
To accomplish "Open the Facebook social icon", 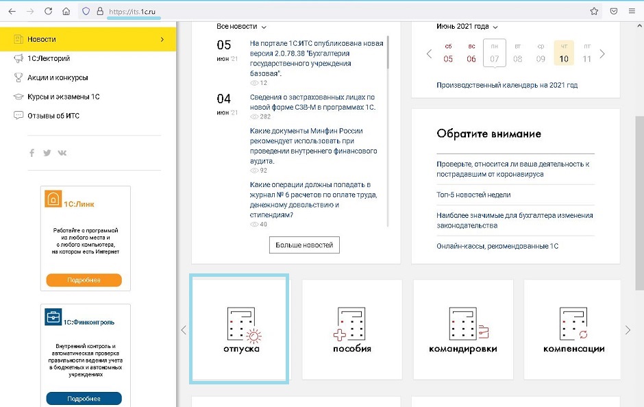I will click(x=32, y=153).
